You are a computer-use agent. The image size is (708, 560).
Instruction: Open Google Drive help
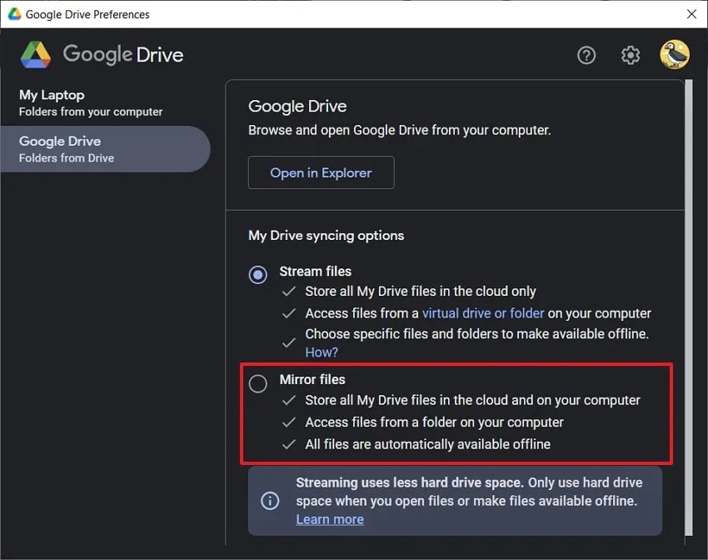point(586,55)
